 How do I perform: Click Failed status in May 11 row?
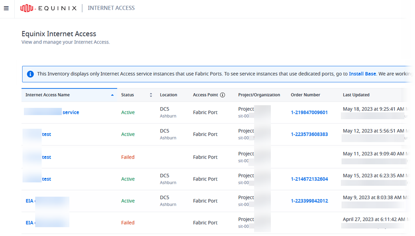coord(128,157)
